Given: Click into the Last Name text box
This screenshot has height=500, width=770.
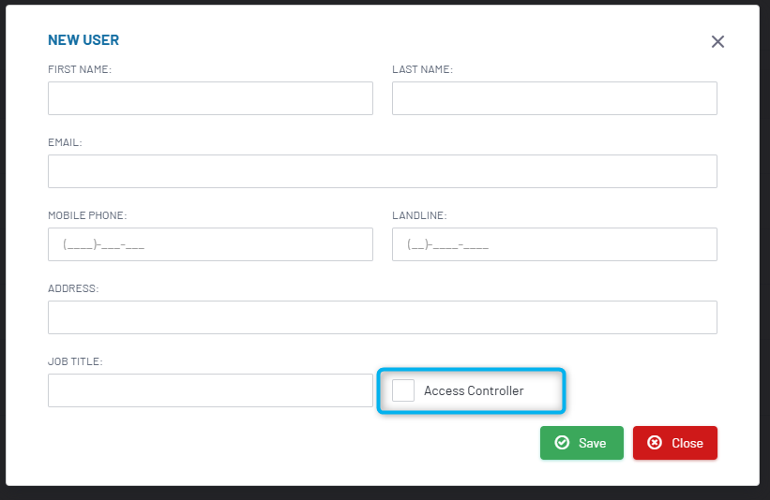Looking at the screenshot, I should click(x=554, y=98).
